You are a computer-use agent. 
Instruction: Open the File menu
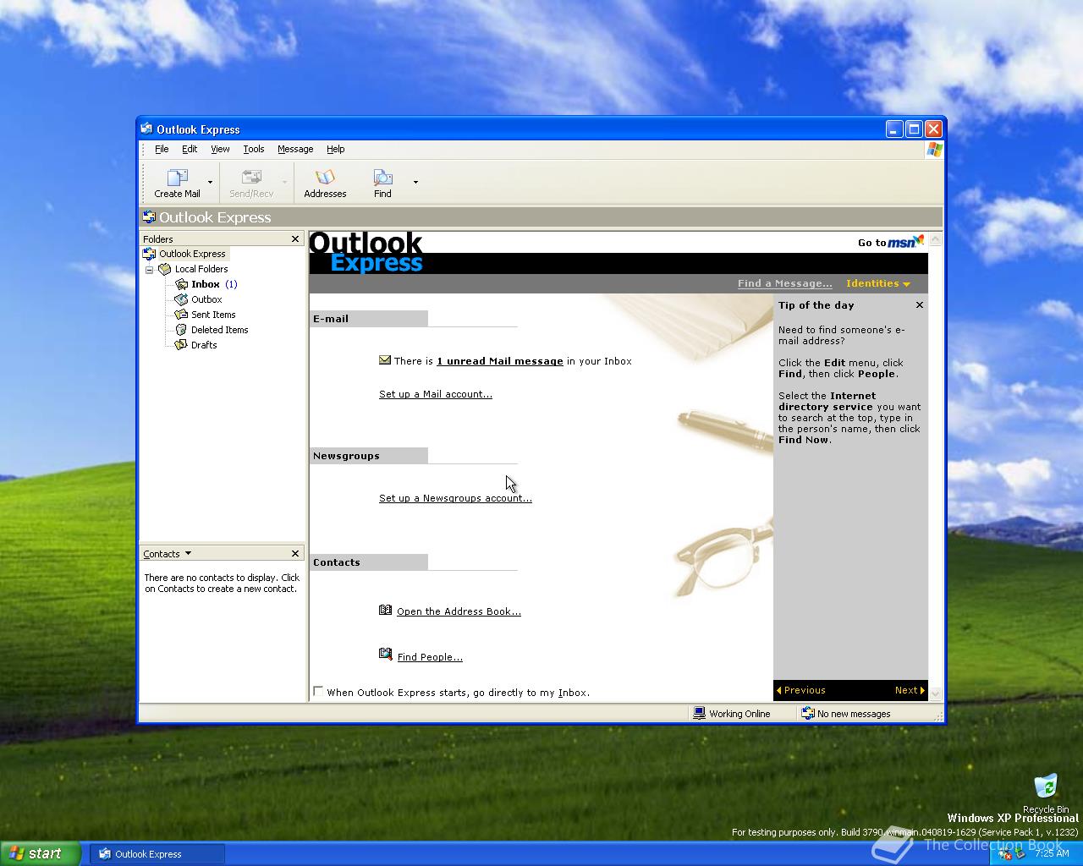click(162, 149)
